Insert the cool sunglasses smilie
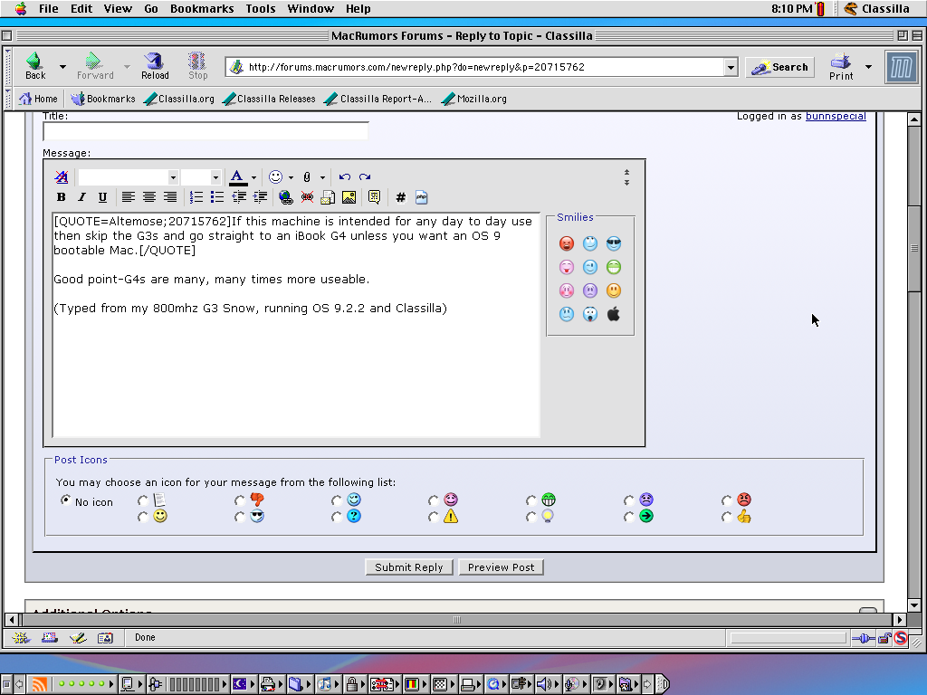The image size is (927, 695). pos(614,243)
